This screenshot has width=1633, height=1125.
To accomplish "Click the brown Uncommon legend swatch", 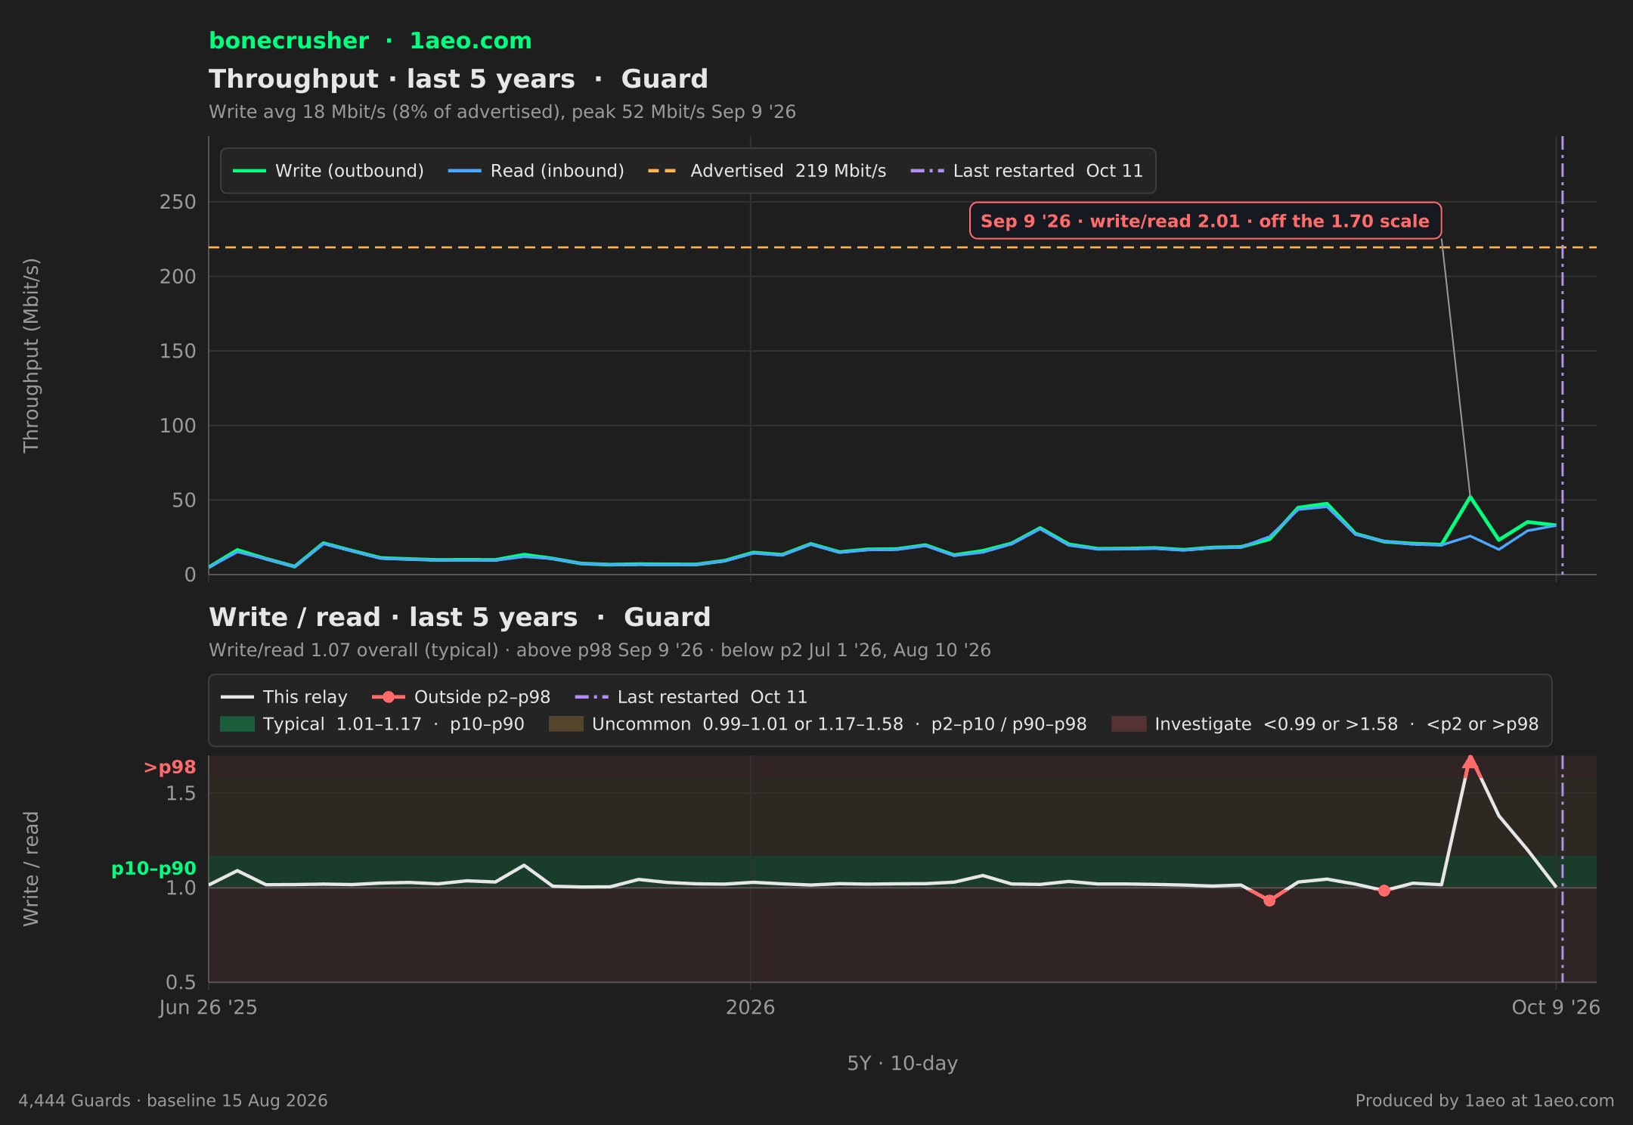I will click(566, 724).
